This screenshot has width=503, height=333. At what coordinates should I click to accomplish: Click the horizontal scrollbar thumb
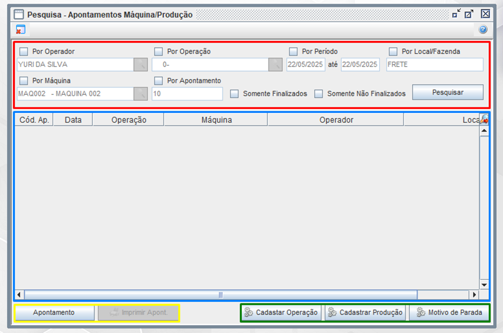pos(220,295)
